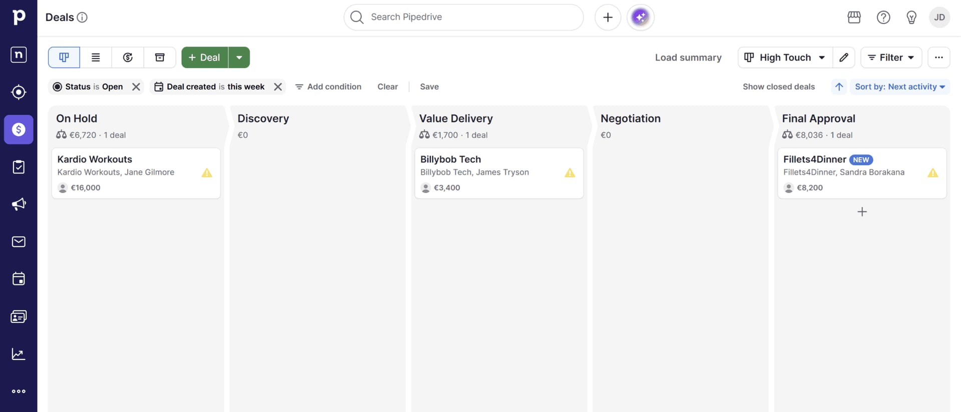Save the current filter
961x412 pixels.
pos(429,87)
